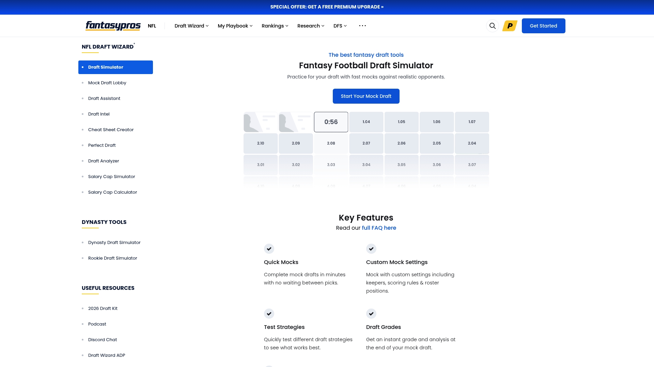Navigate to Perfect Draft
The width and height of the screenshot is (654, 367).
102,145
